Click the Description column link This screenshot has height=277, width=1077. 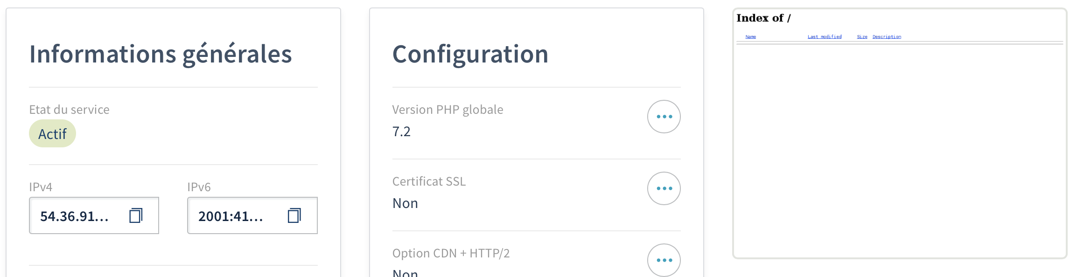pos(887,37)
